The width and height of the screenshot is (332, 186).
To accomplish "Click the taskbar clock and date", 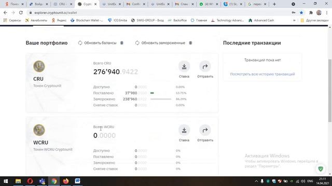I will pos(323,181).
